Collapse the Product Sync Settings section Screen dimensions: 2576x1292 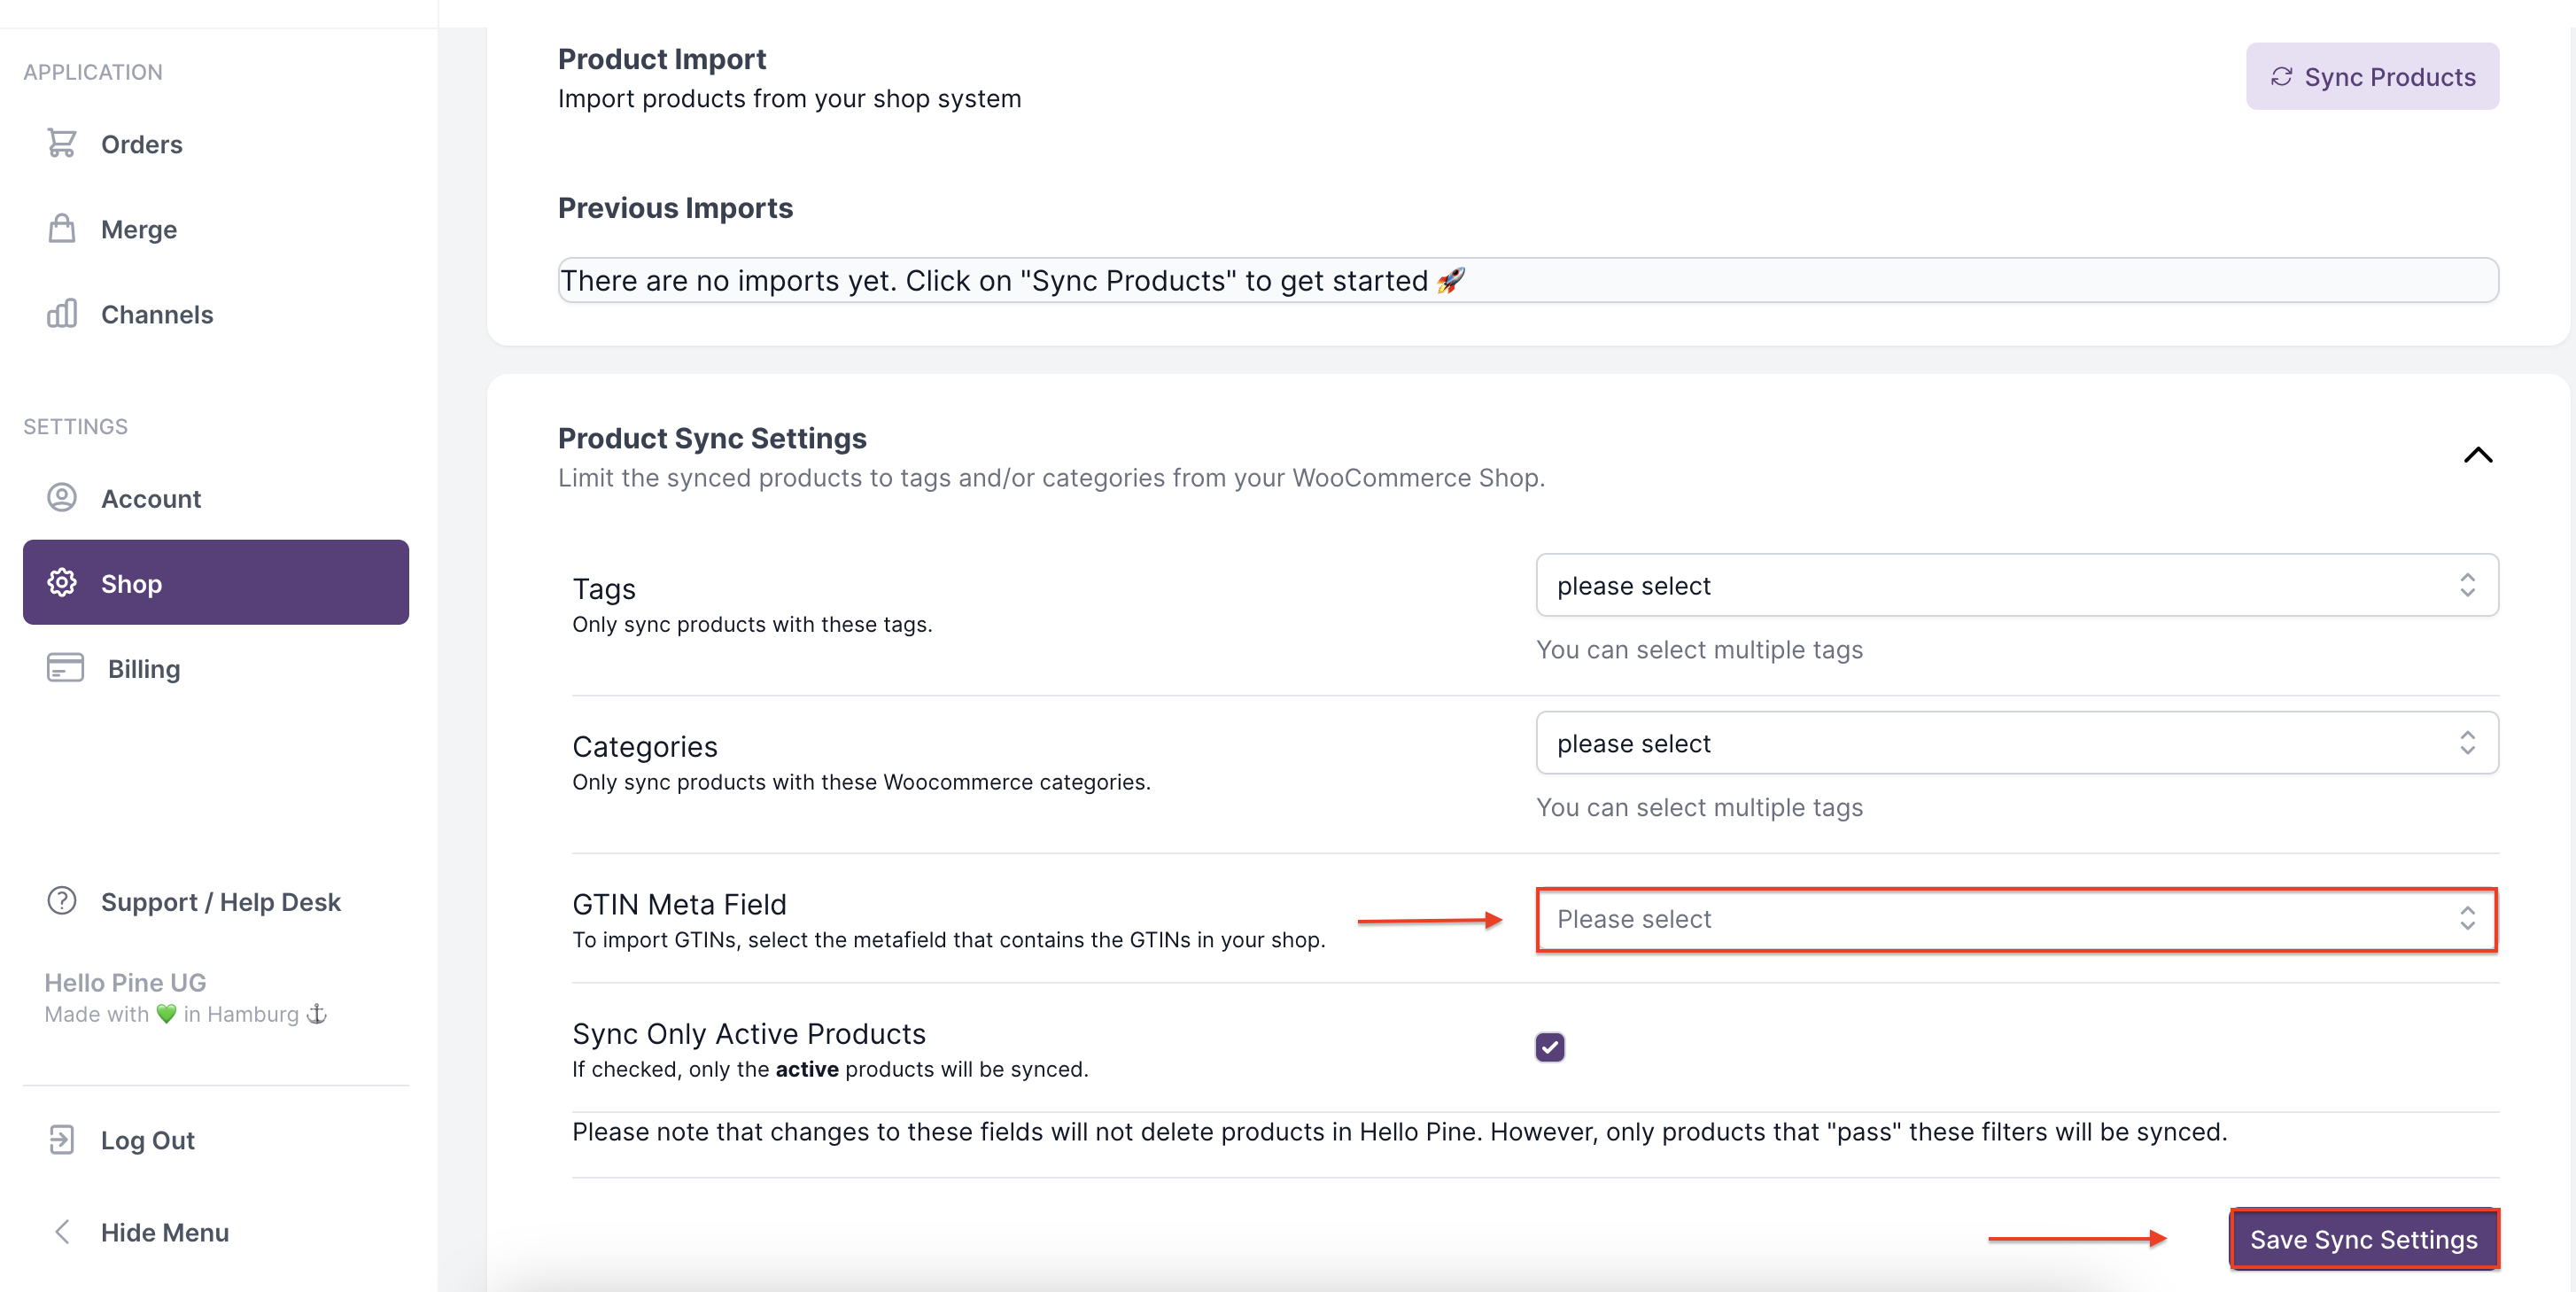click(2477, 455)
